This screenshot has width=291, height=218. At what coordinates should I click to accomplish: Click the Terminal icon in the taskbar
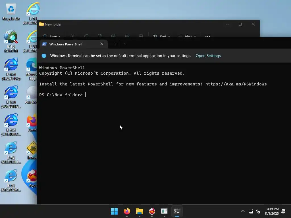177,211
